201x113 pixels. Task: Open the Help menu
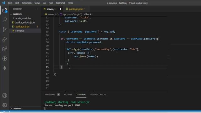coord(70,3)
